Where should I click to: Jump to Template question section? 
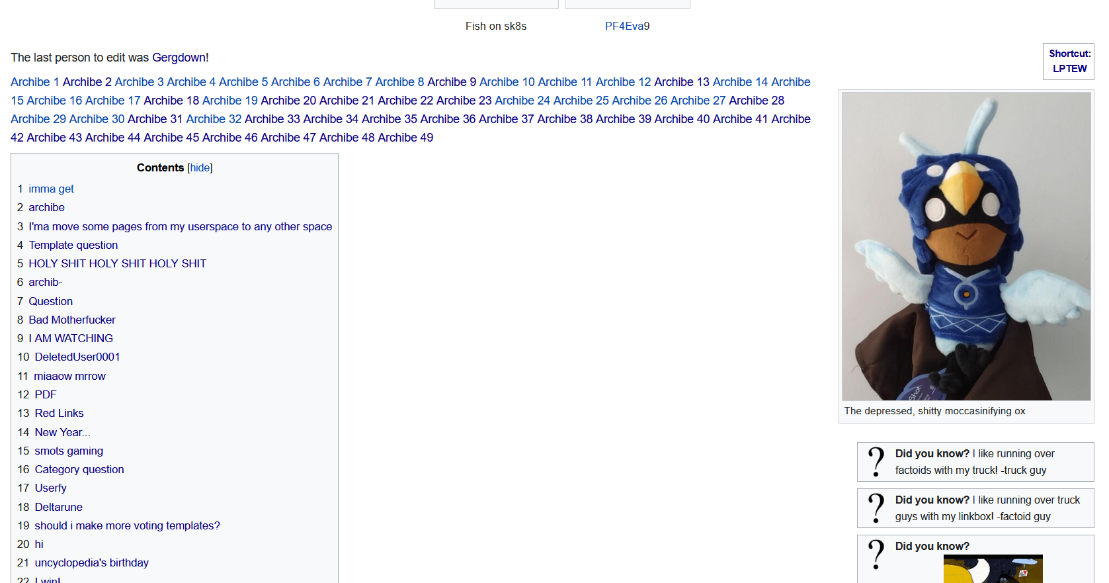click(x=73, y=245)
